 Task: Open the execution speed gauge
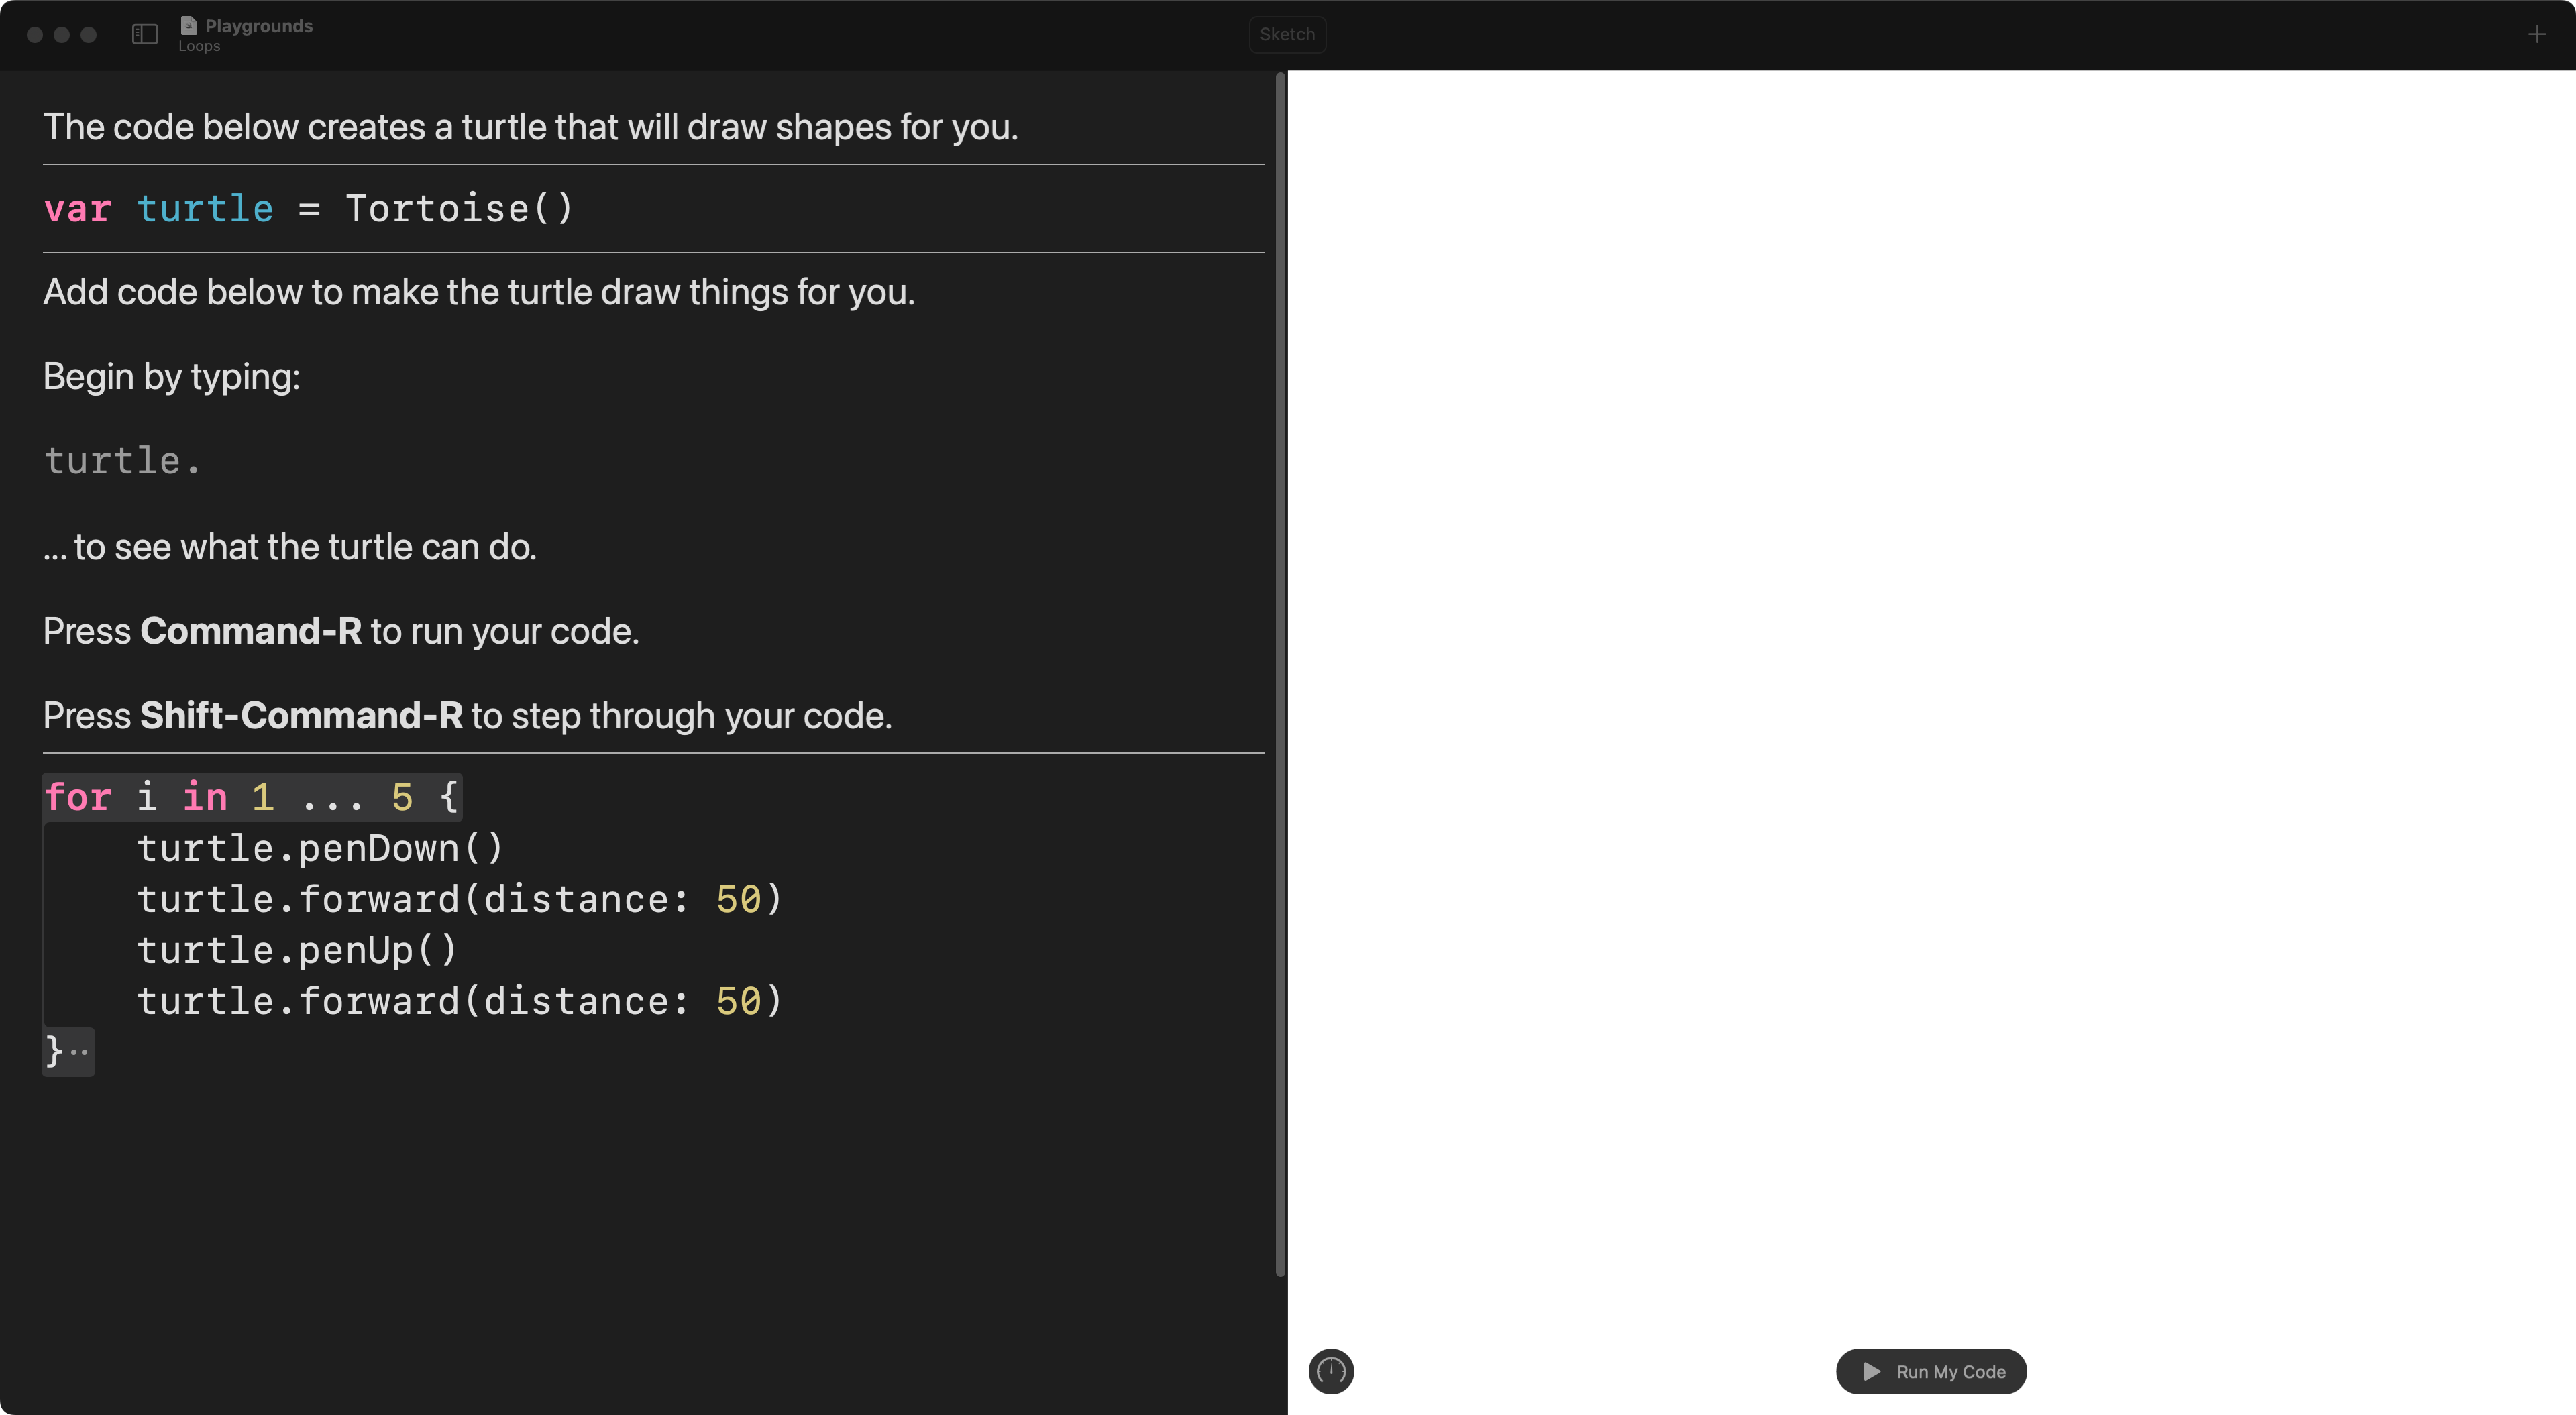[x=1331, y=1371]
